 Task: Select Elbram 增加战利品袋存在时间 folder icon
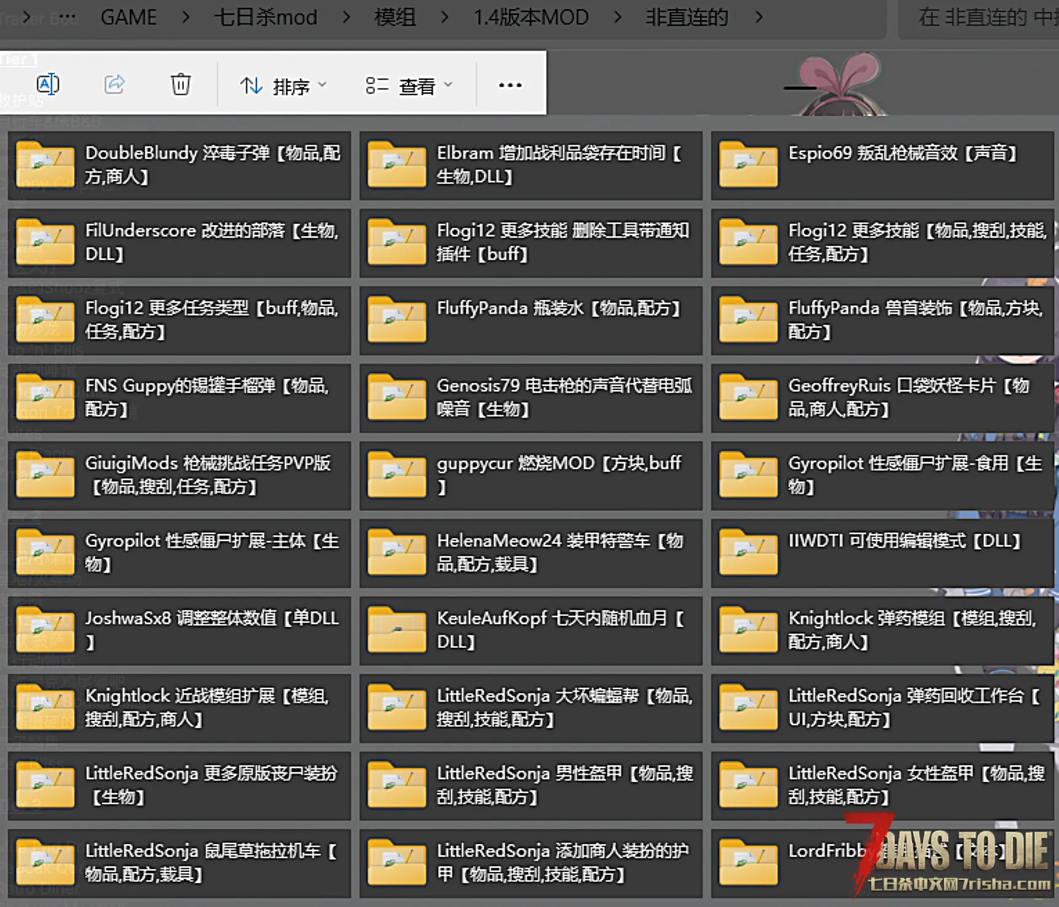point(397,164)
